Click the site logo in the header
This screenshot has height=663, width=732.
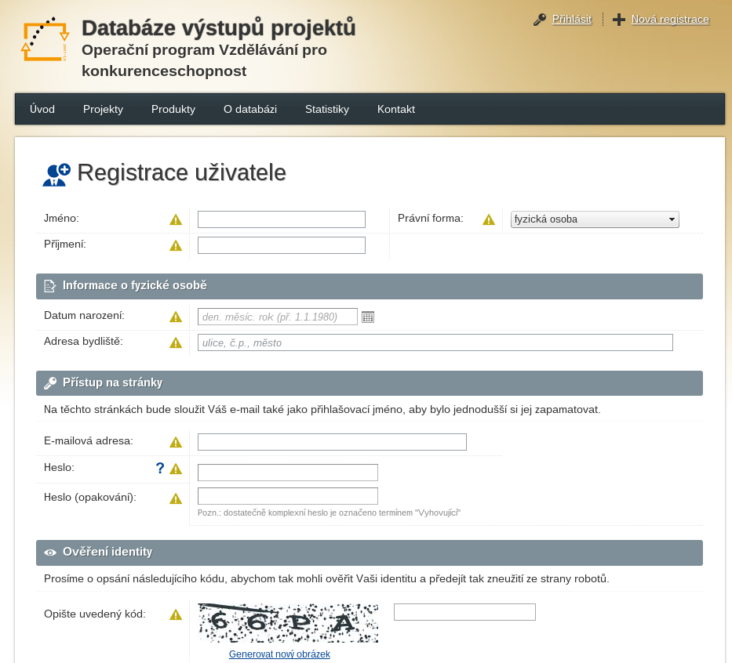point(44,39)
